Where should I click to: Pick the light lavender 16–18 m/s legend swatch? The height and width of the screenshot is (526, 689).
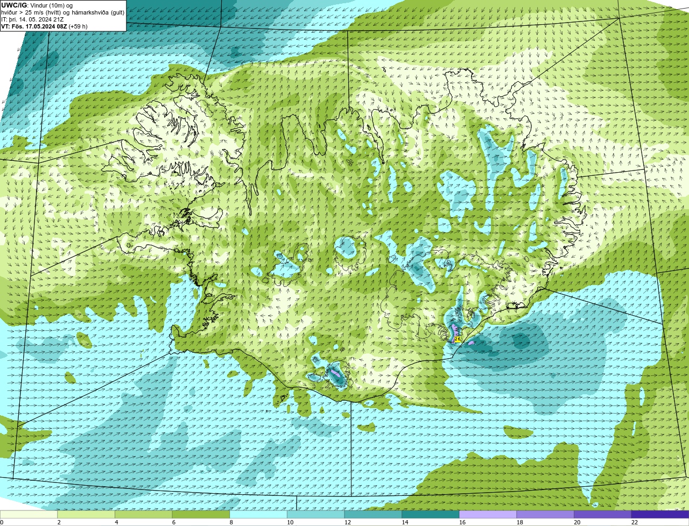488,514
